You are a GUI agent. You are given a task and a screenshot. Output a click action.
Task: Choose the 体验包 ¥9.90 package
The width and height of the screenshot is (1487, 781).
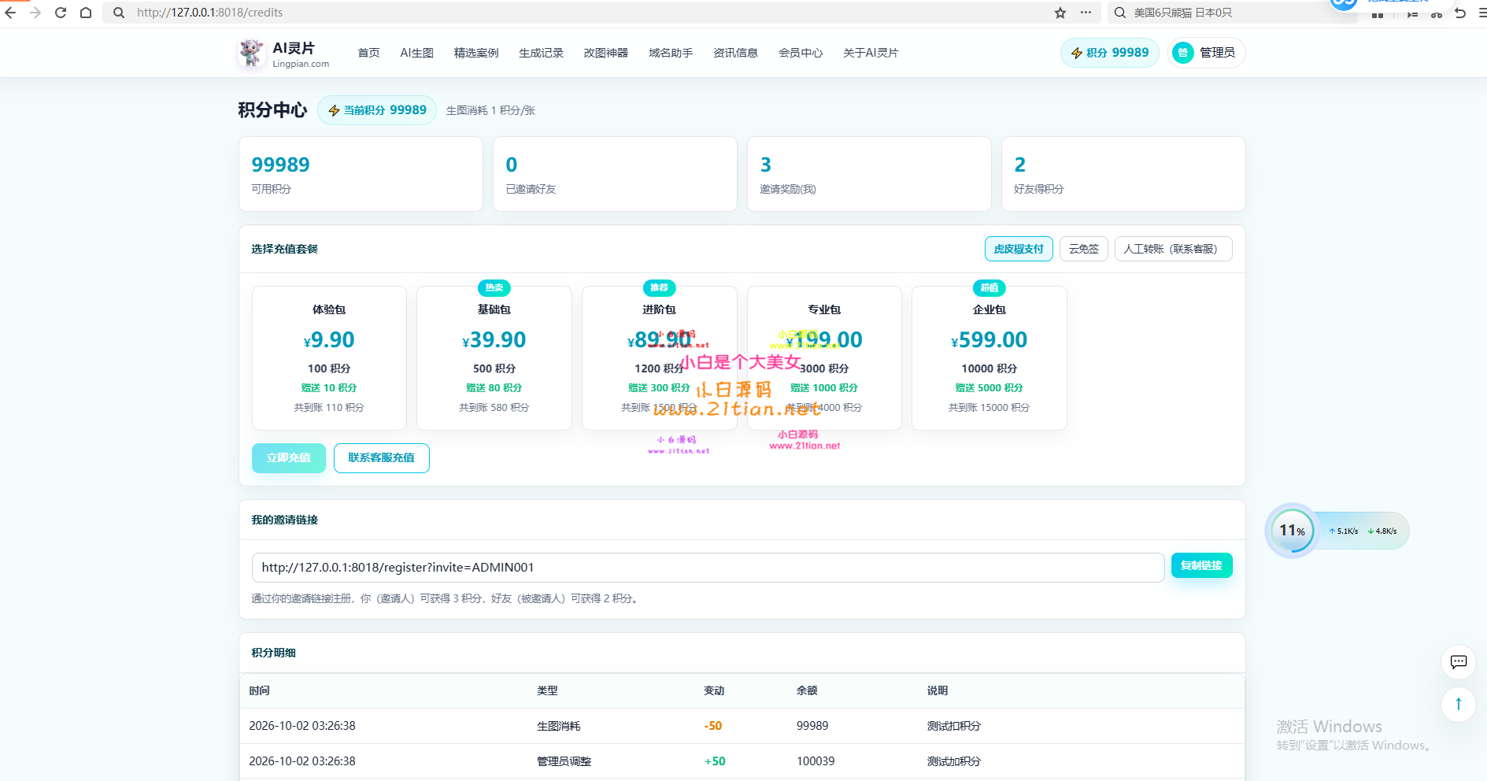(329, 358)
